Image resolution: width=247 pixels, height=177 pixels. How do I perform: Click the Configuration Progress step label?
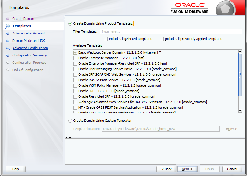(x=29, y=63)
